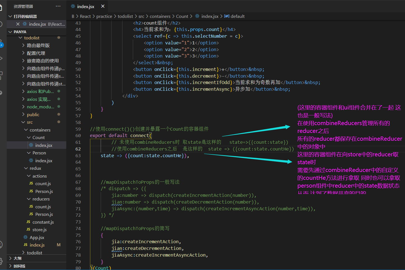This screenshot has height=270, width=405.
Task: Click React icon of Count index.jsx
Action: pyautogui.click(x=31, y=145)
